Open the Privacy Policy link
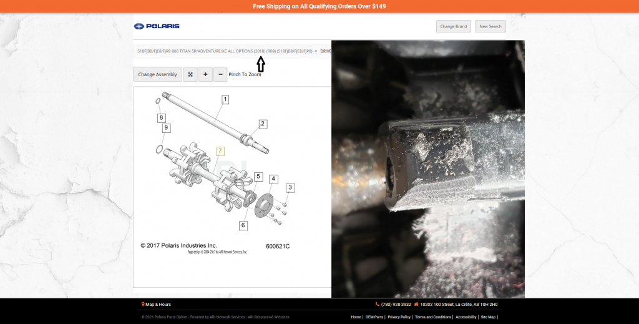 click(x=399, y=317)
